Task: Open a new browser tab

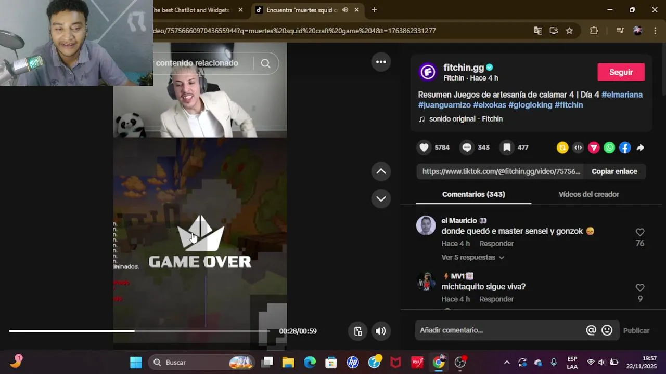Action: click(374, 10)
